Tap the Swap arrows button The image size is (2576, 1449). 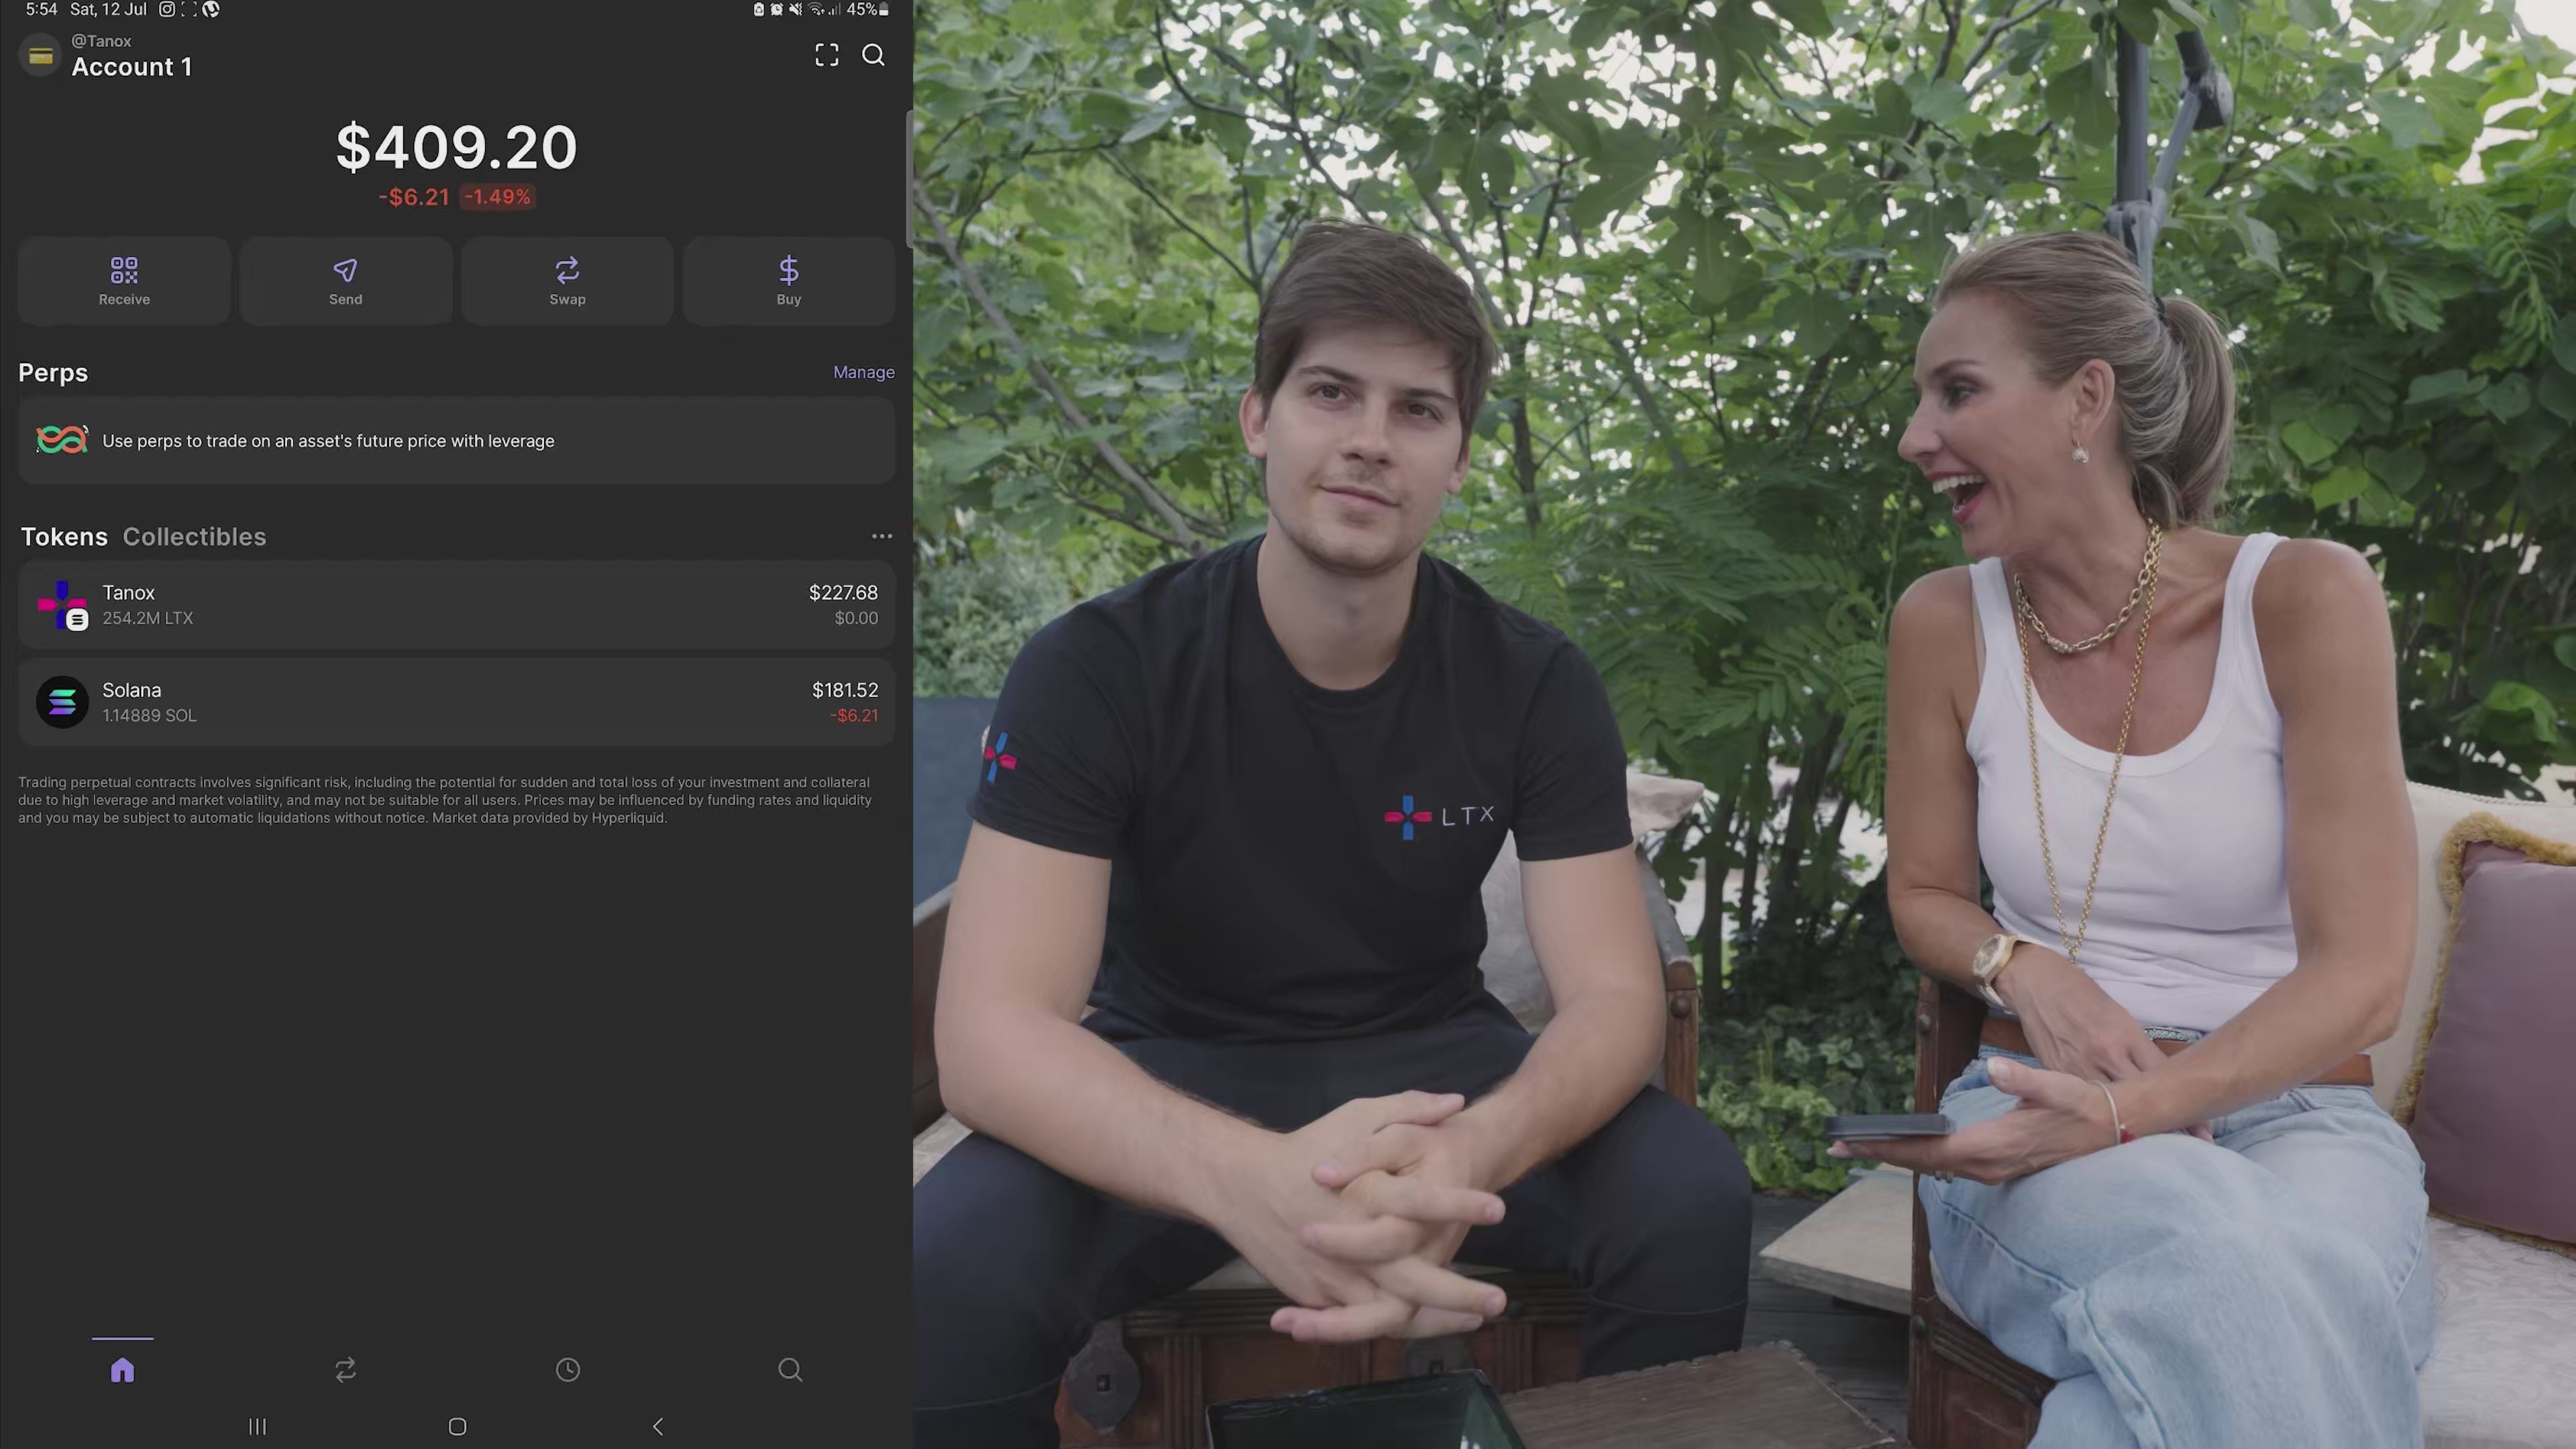coord(567,281)
